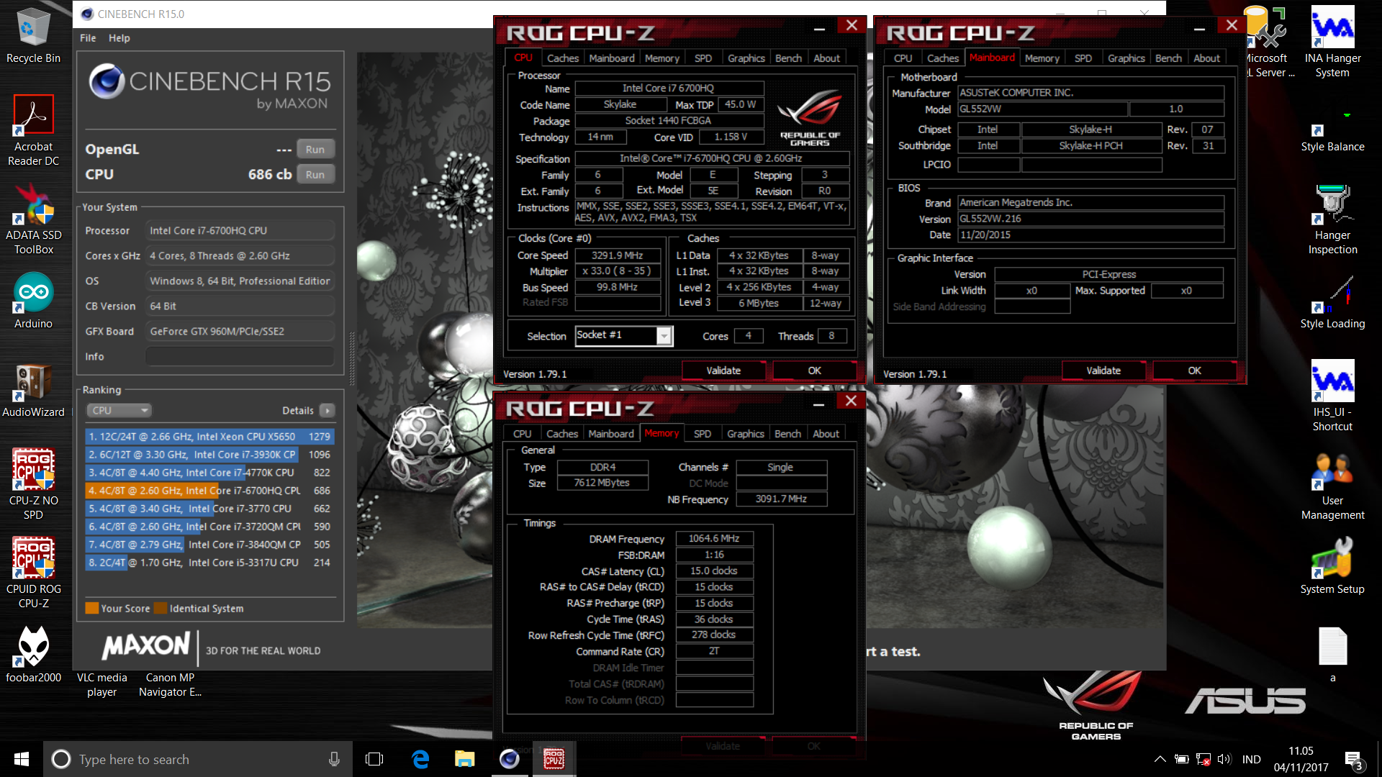
Task: Switch to Bench tab in CPU window
Action: 788,58
